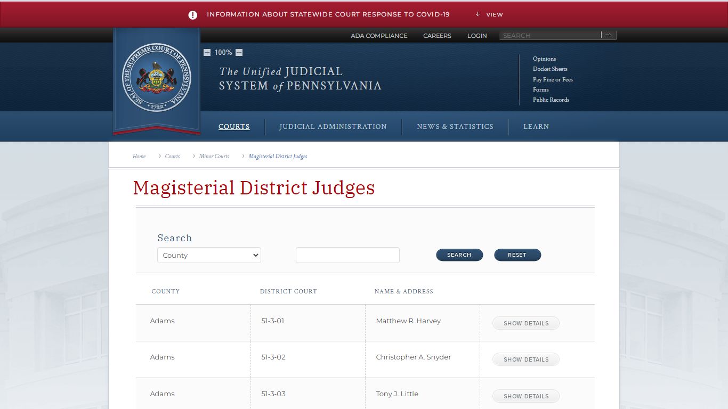Open the Careers link

[x=437, y=36]
